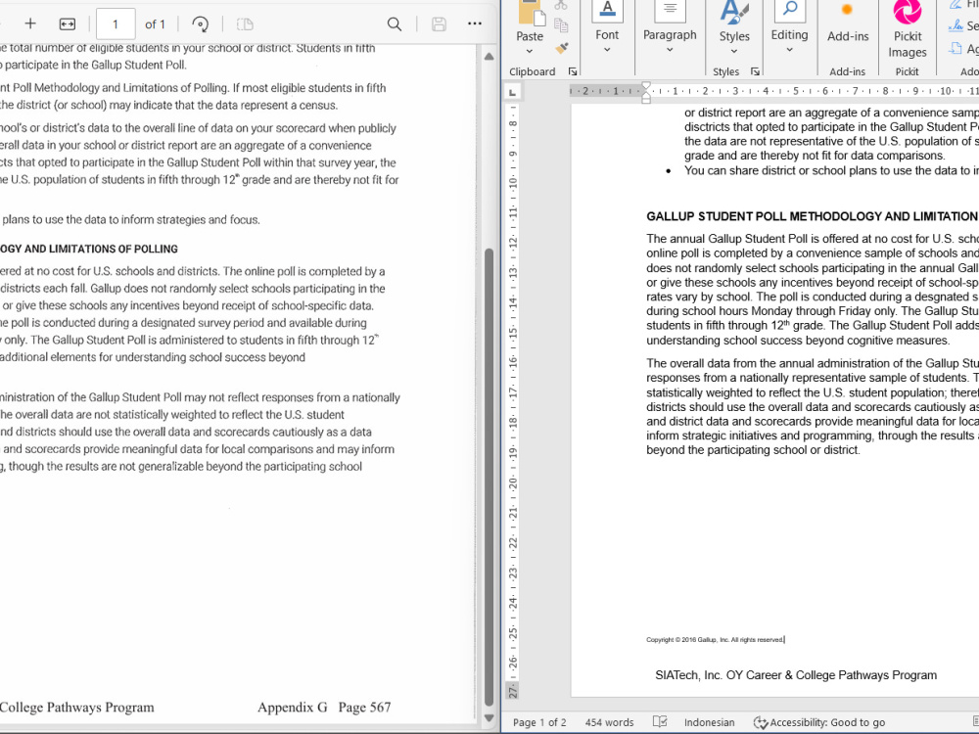Click the PDF vertical scrollbar thumb
The width and height of the screenshot is (979, 734).
point(489,477)
